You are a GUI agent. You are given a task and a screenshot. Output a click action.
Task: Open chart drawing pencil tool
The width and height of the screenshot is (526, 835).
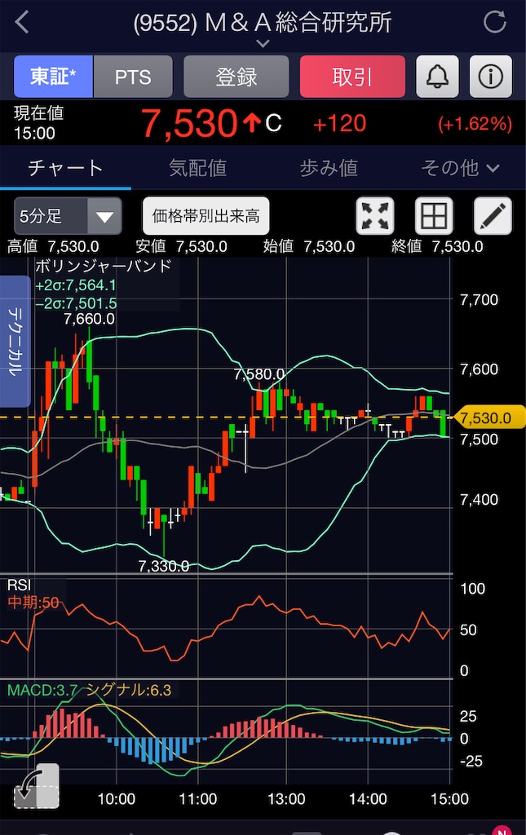pos(493,216)
